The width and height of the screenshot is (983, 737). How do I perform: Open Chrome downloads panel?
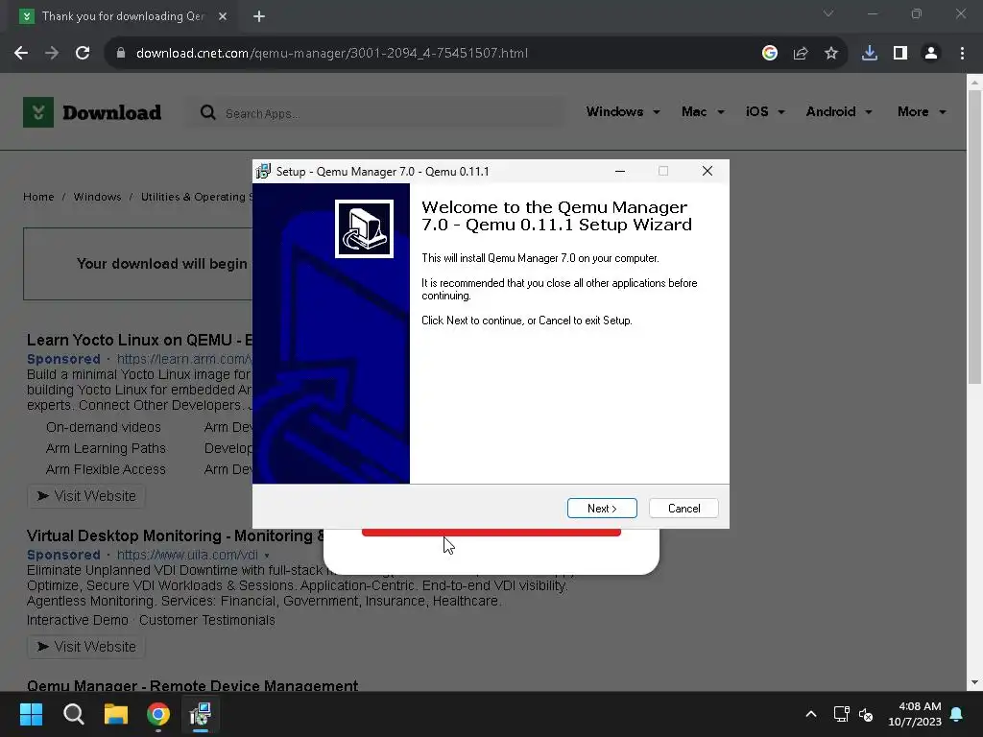tap(869, 54)
